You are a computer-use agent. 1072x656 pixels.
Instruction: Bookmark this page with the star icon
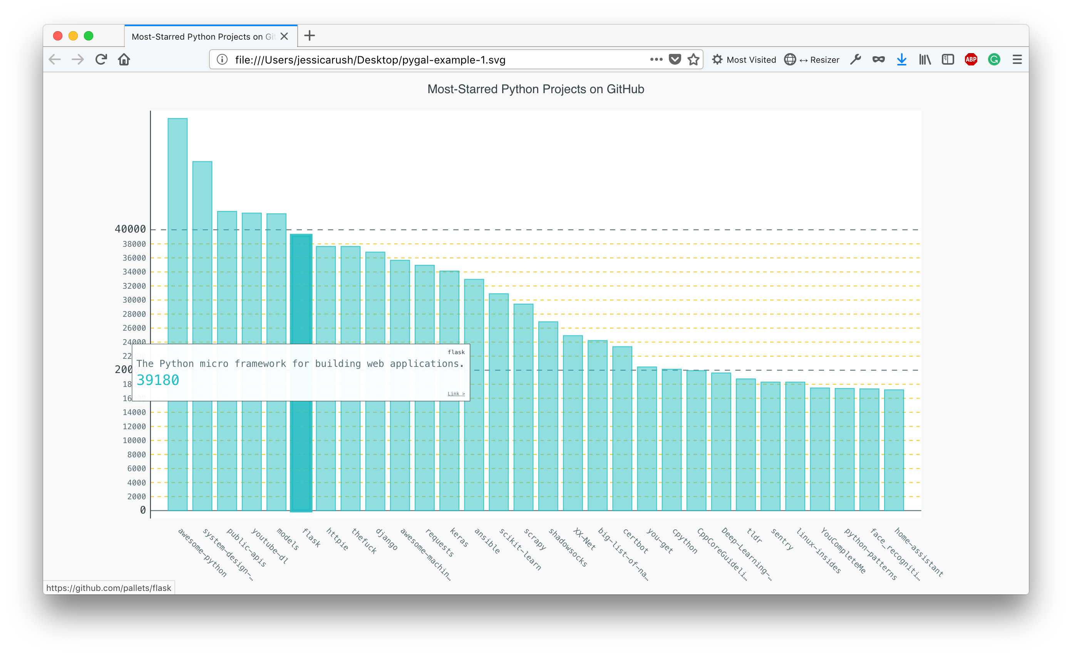tap(693, 60)
